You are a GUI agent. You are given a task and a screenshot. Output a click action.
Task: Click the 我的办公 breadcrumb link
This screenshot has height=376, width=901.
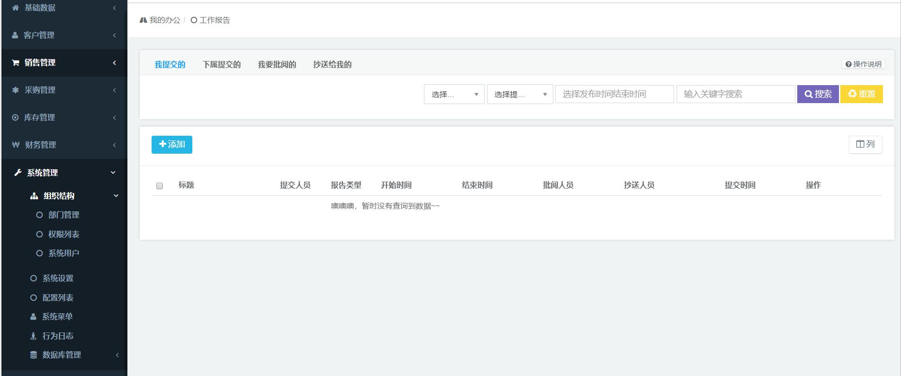pos(165,20)
